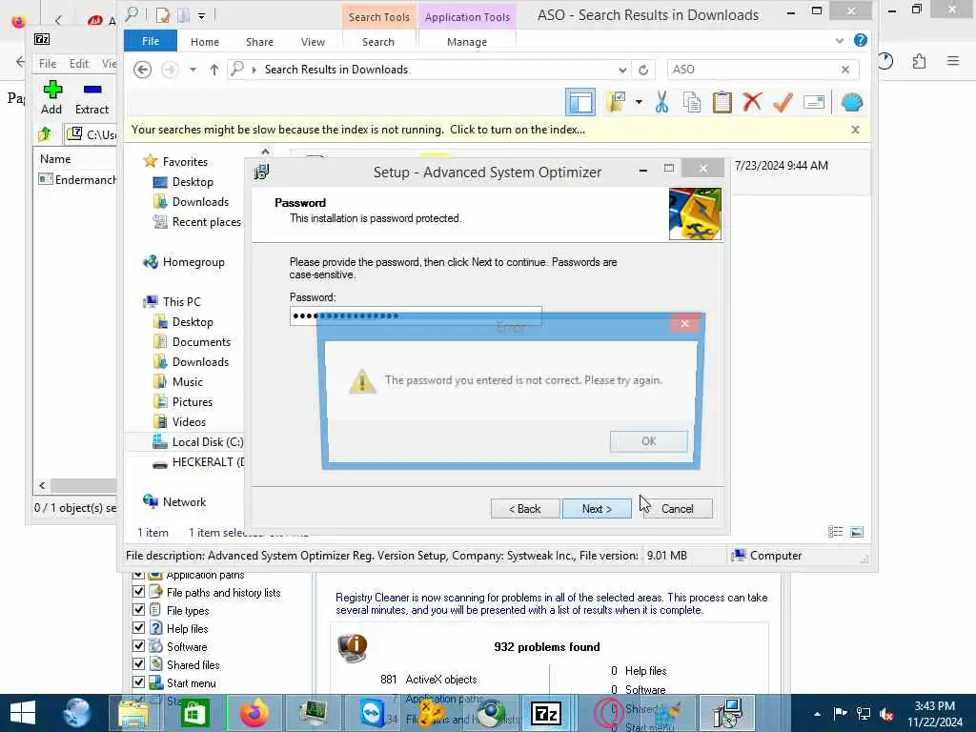Open the recent locations dropdown arrow
The image size is (976, 732).
(x=193, y=69)
